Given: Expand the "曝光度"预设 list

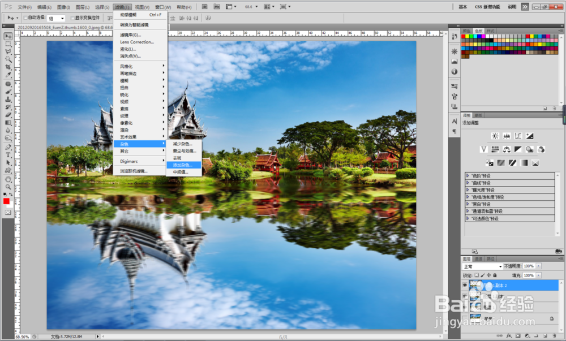Looking at the screenshot, I should tap(468, 189).
